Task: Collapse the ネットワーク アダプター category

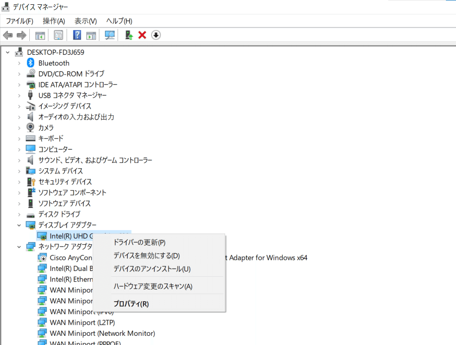Action: pos(19,247)
